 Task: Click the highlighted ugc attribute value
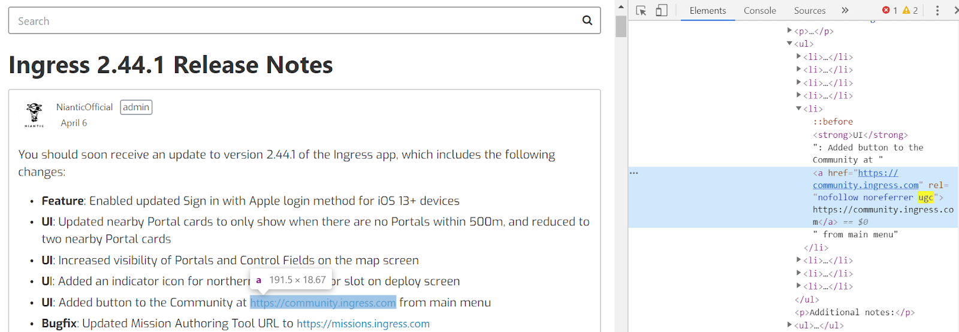(925, 197)
